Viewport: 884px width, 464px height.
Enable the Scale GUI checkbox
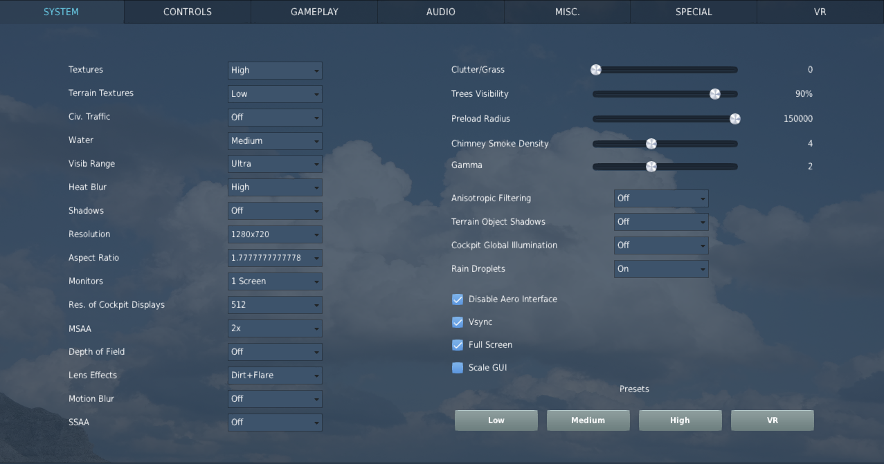pos(458,368)
